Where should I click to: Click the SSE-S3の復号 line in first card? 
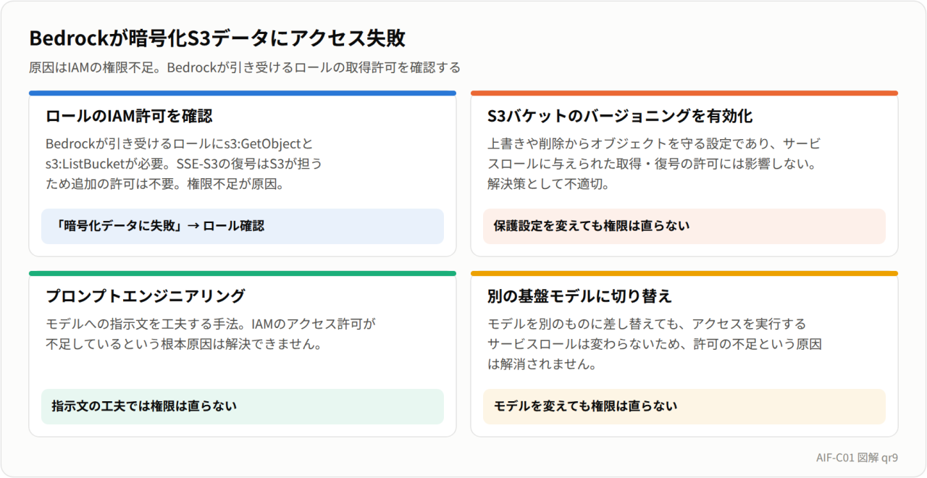[x=184, y=164]
